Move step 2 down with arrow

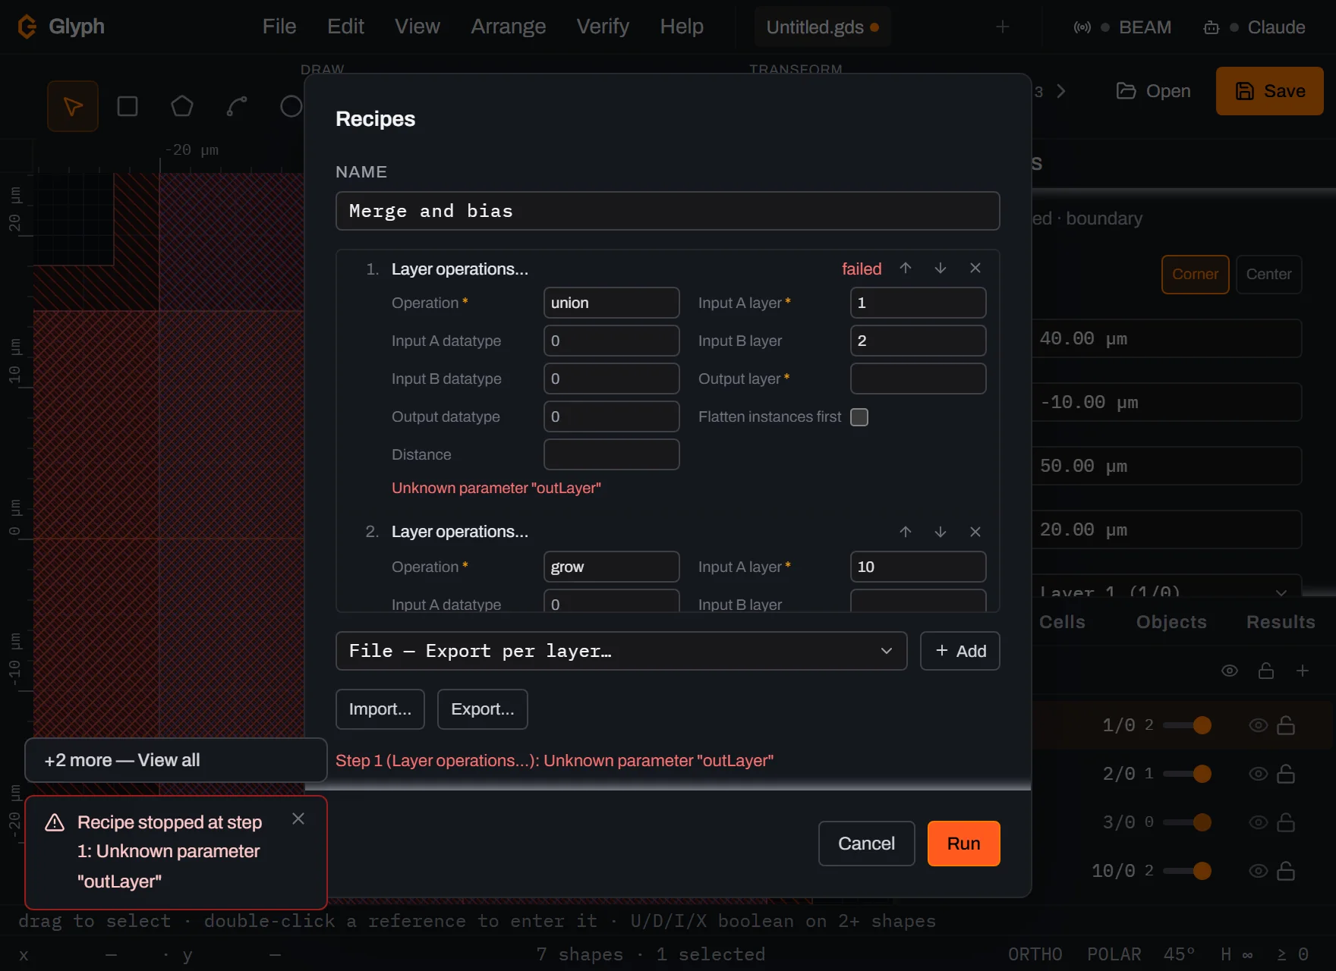(x=941, y=532)
